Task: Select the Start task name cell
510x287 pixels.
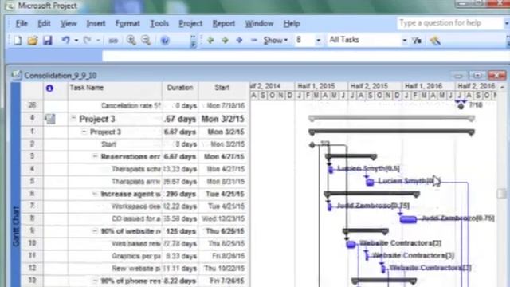Action: pyautogui.click(x=115, y=144)
